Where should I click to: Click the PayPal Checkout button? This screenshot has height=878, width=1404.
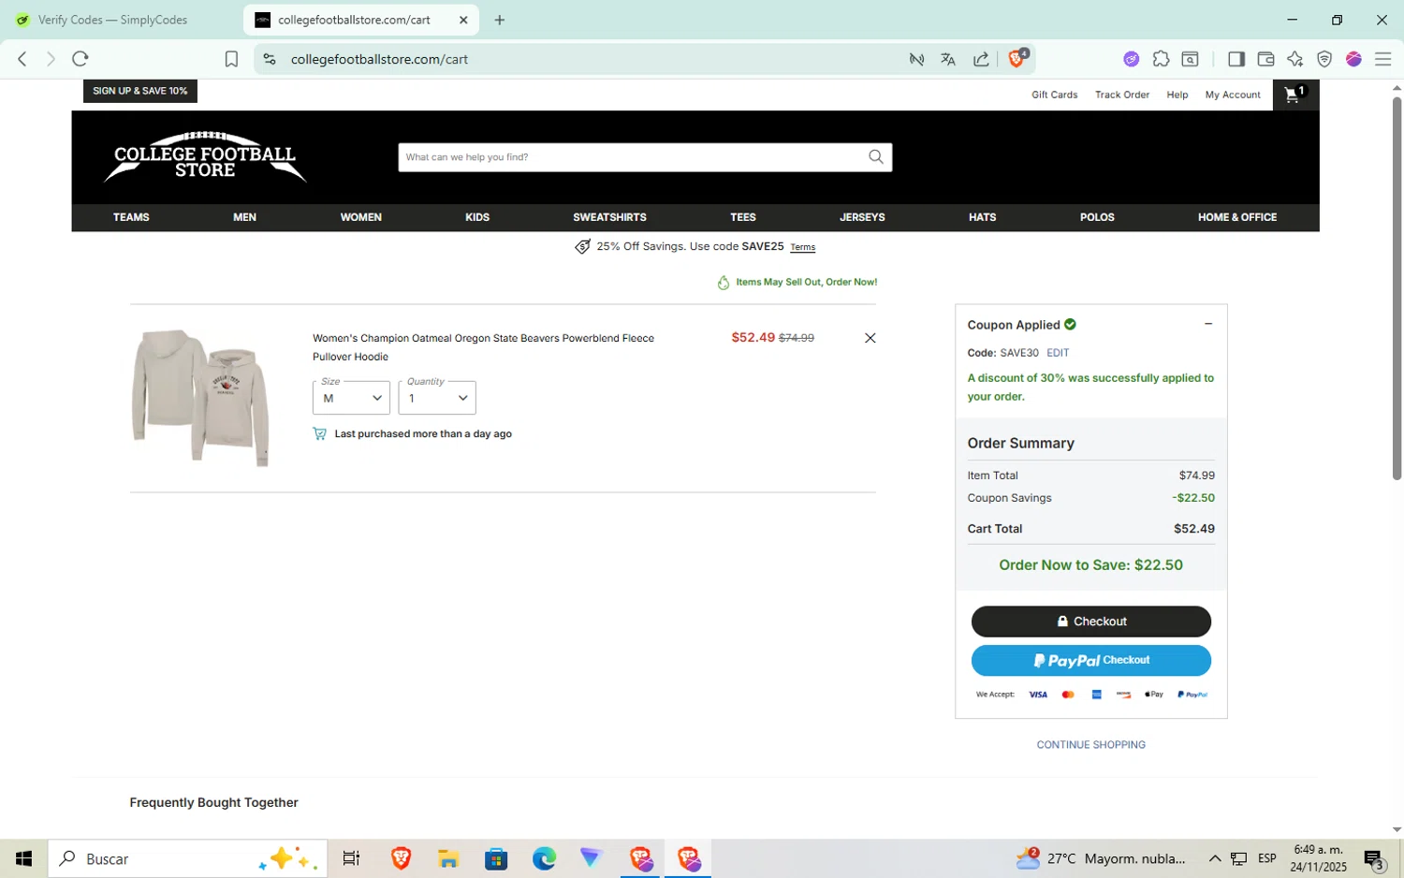(x=1090, y=660)
